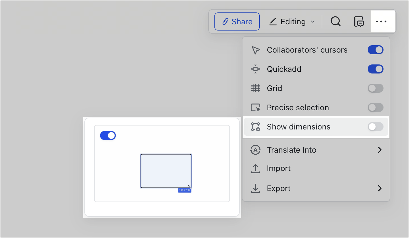The width and height of the screenshot is (409, 238).
Task: Click the Grid hash icon
Action: [255, 88]
